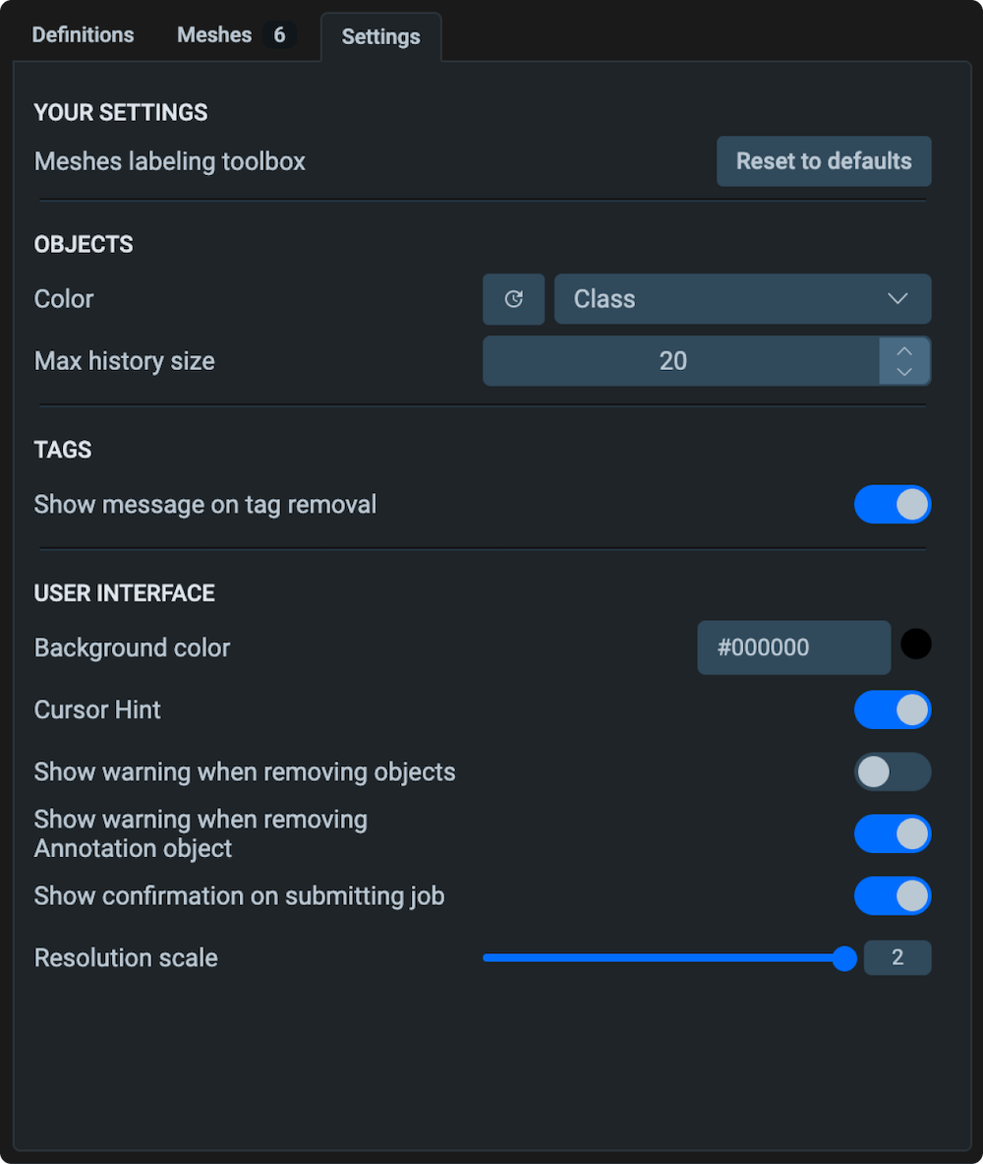Viewport: 983px width, 1164px height.
Task: Click the TAGS section heading
Action: click(63, 450)
